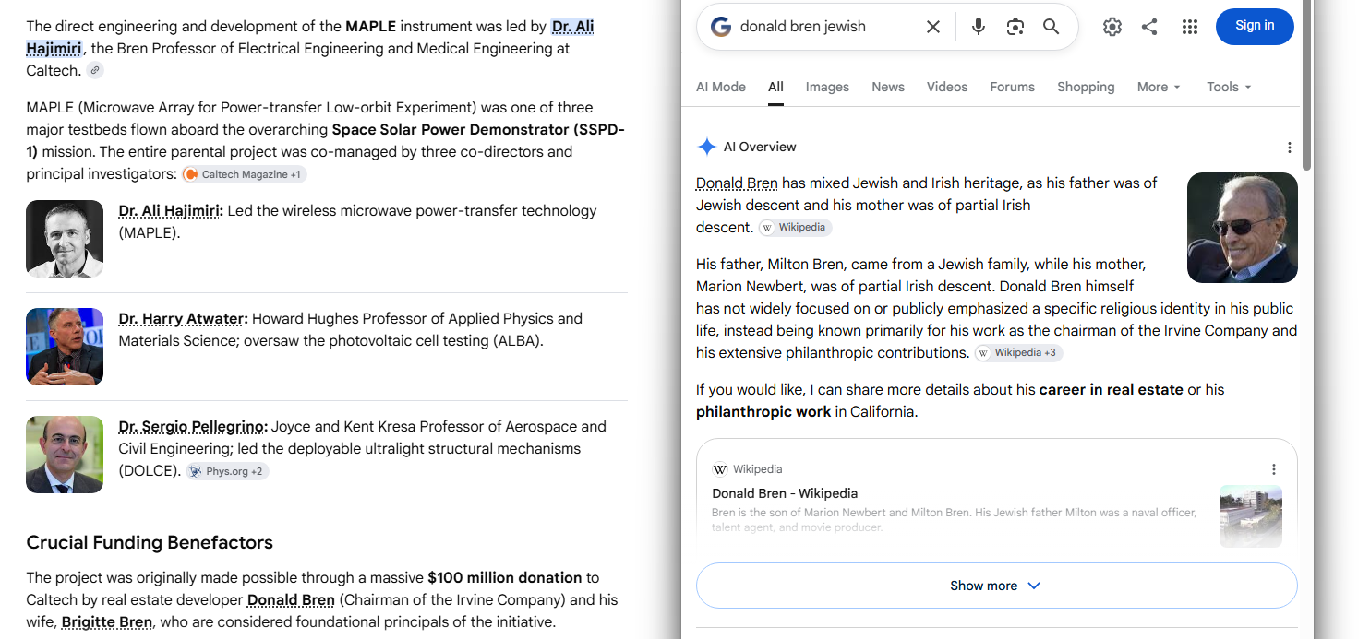The height and width of the screenshot is (639, 1370).
Task: Expand AI Overview with Show more
Action: [996, 586]
